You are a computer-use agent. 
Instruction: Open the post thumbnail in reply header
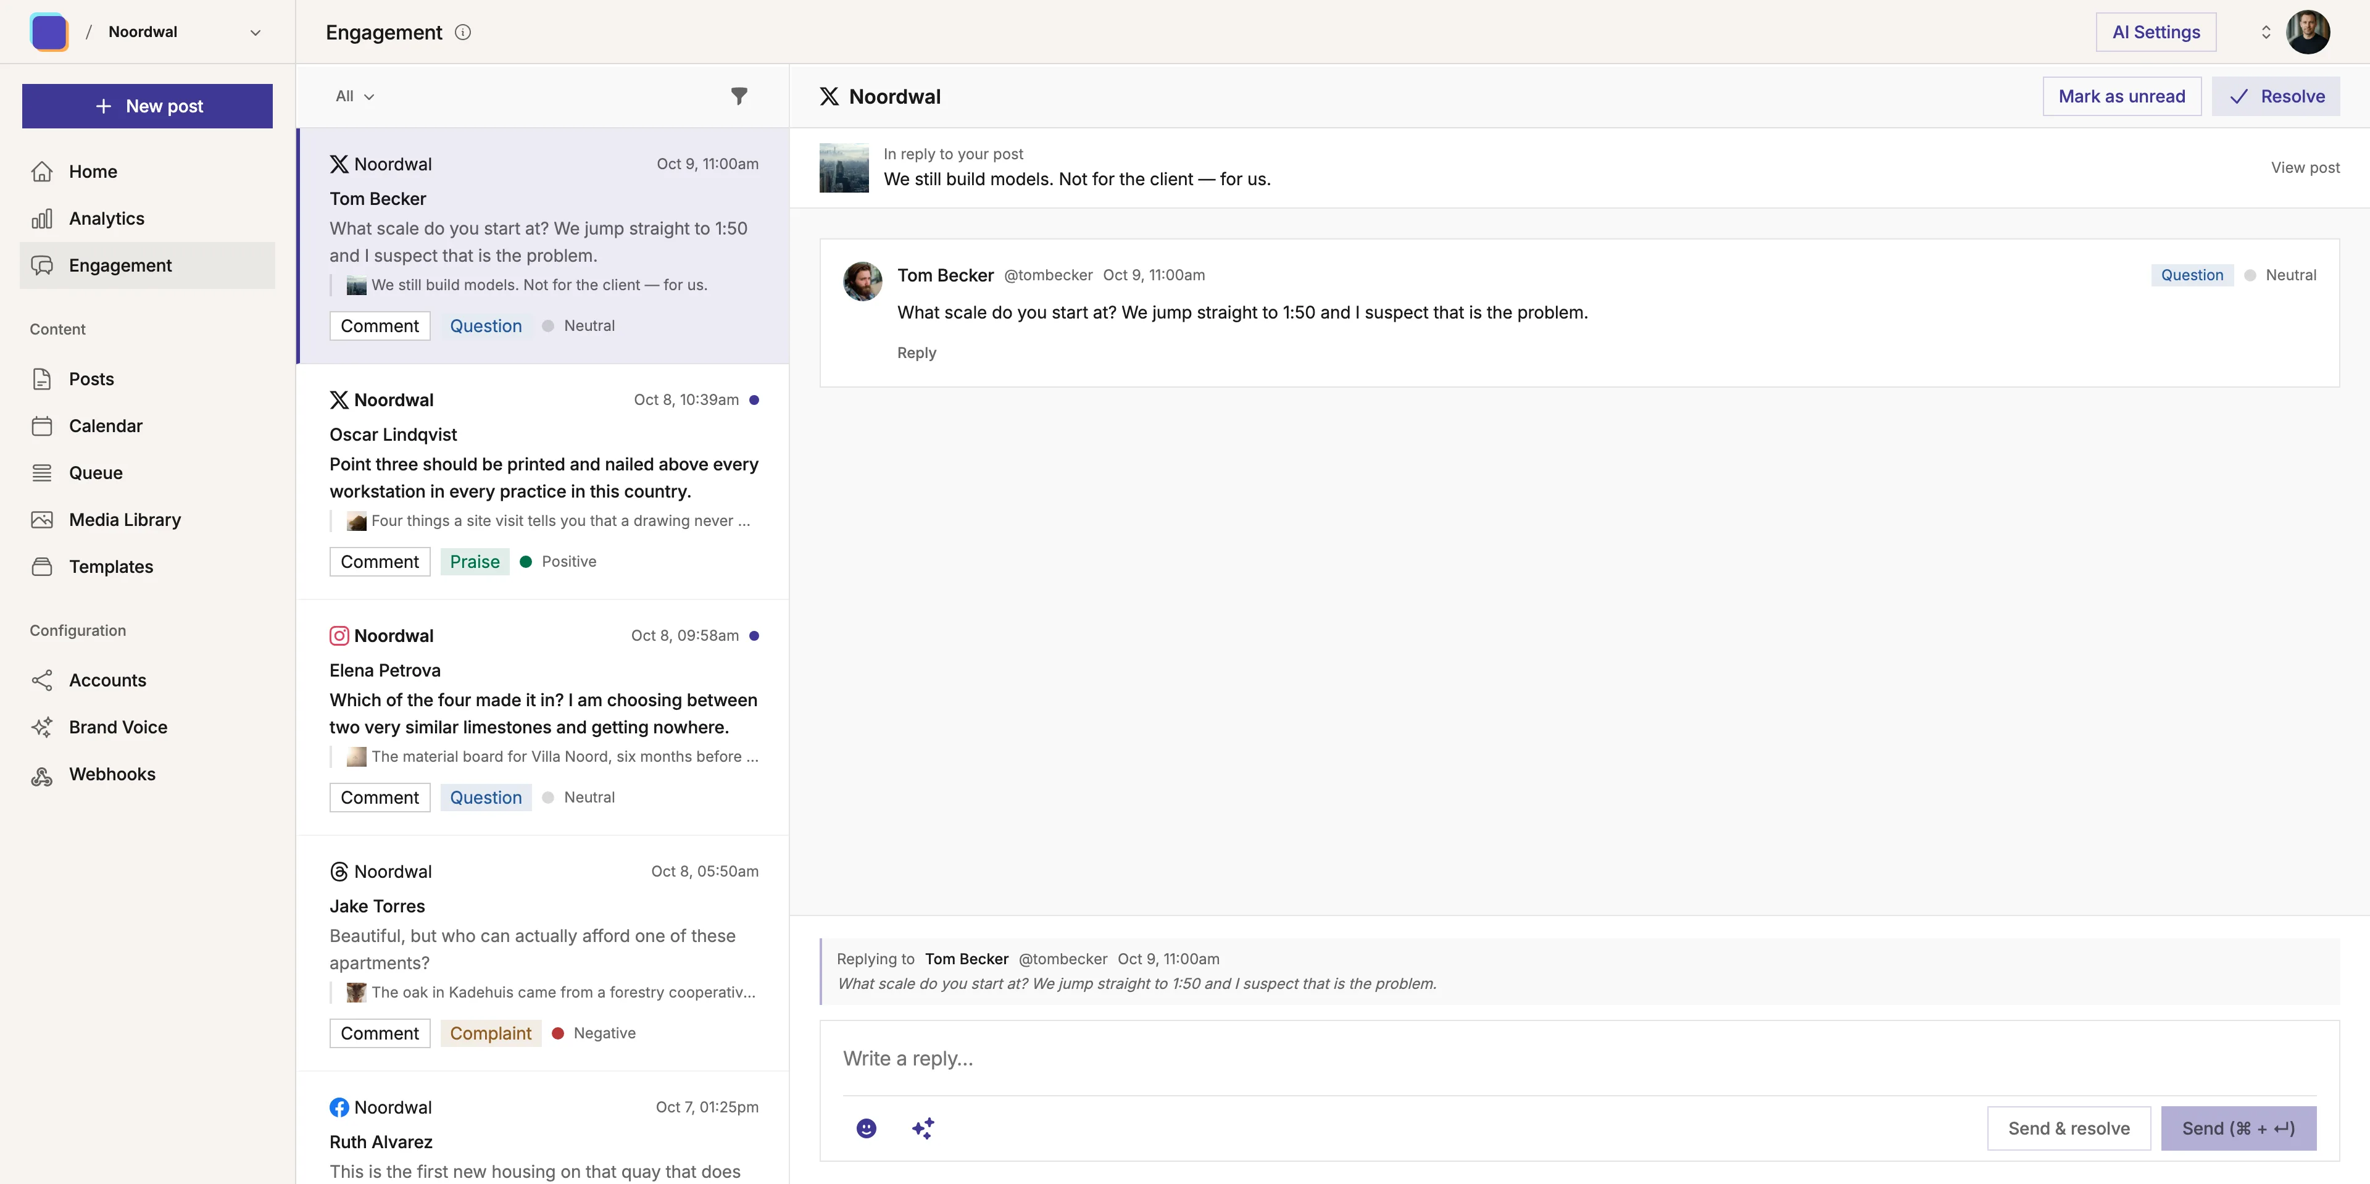(844, 167)
